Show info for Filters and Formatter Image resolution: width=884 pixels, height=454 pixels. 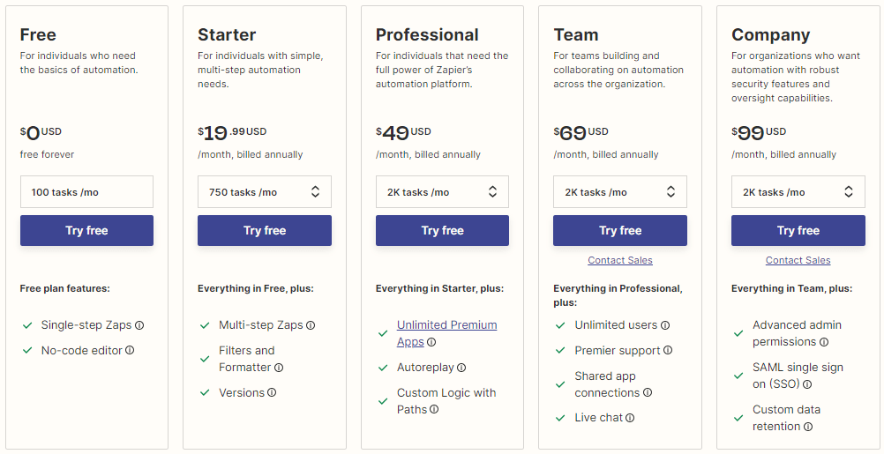[279, 368]
